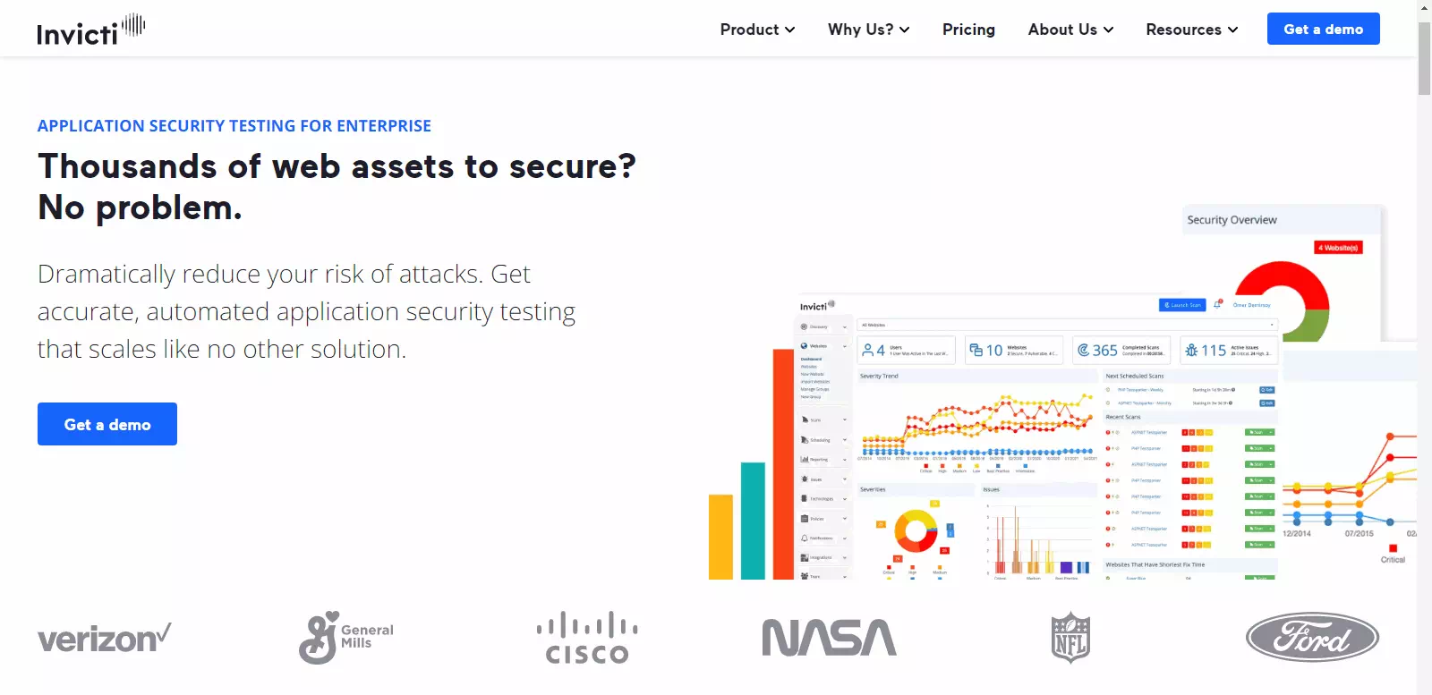Click Get a demo button in header

pyautogui.click(x=1323, y=29)
